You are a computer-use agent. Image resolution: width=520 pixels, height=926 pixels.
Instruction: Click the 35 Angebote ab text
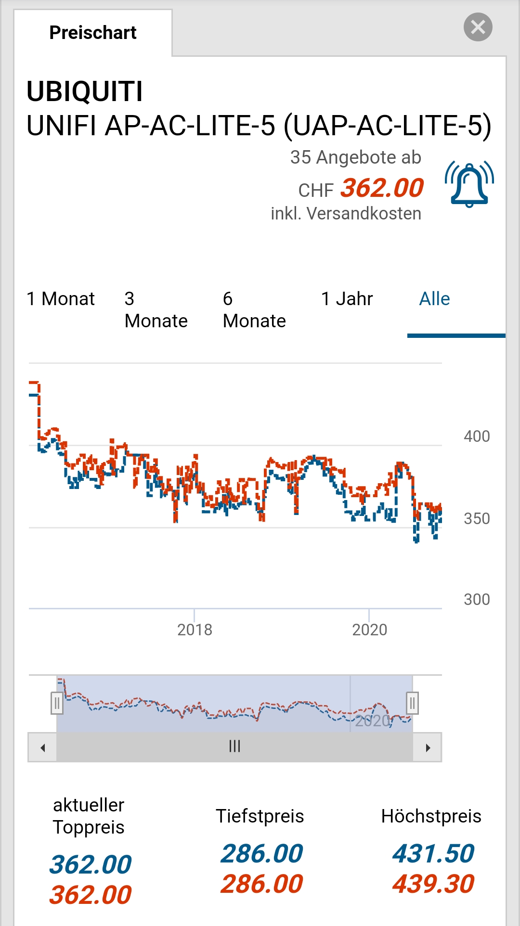click(355, 157)
